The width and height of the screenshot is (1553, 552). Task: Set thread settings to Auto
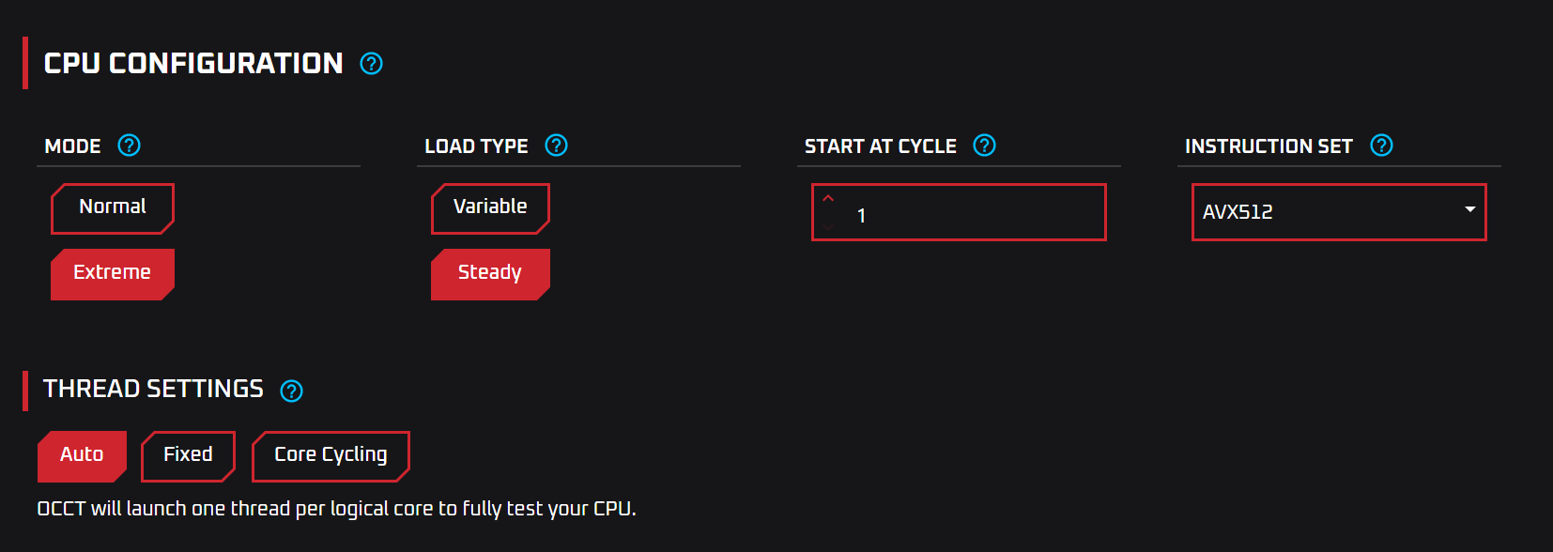pyautogui.click(x=82, y=456)
